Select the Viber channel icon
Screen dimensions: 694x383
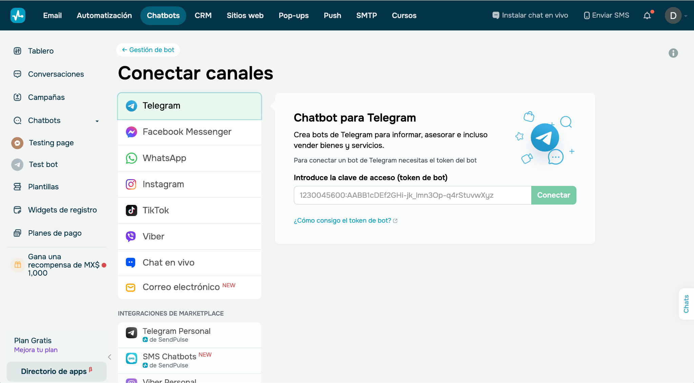131,236
